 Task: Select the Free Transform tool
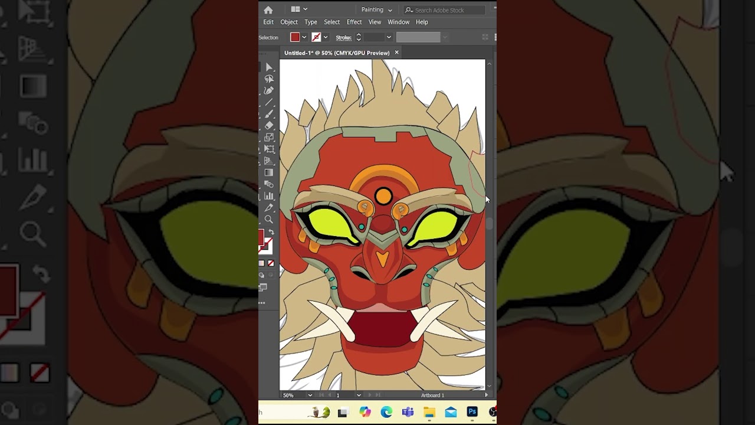point(269,149)
